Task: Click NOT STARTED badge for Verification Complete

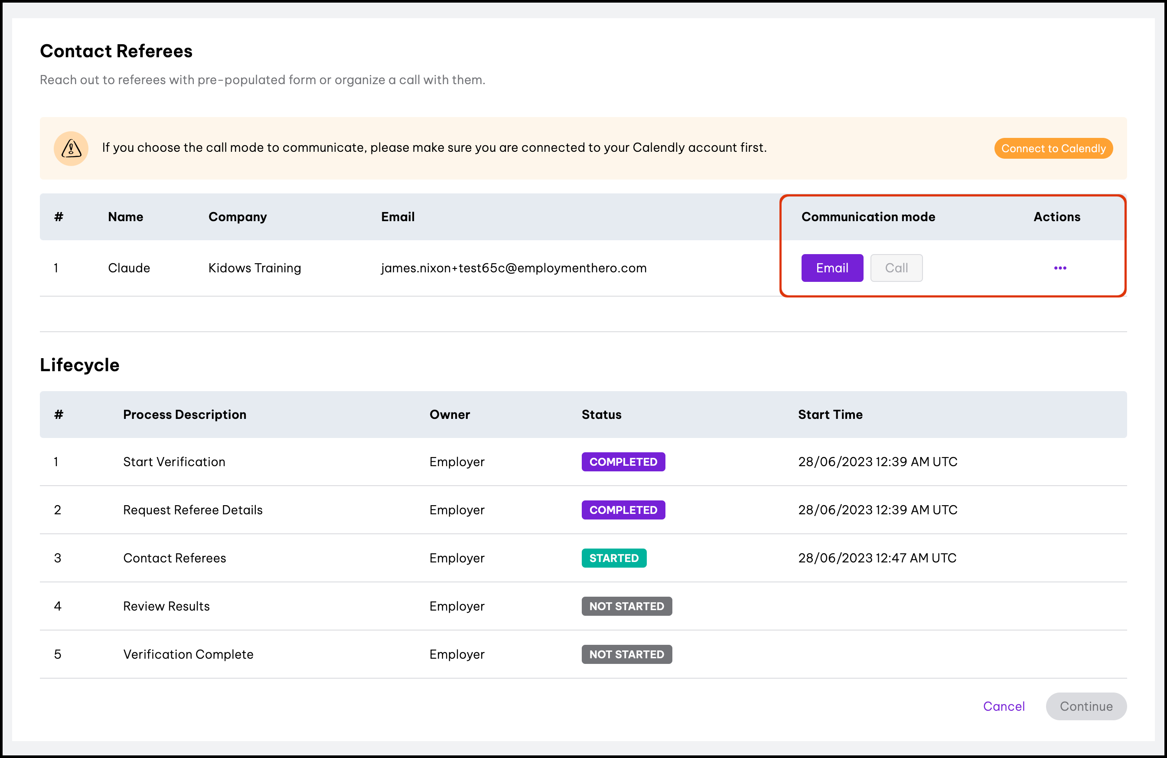Action: [626, 654]
